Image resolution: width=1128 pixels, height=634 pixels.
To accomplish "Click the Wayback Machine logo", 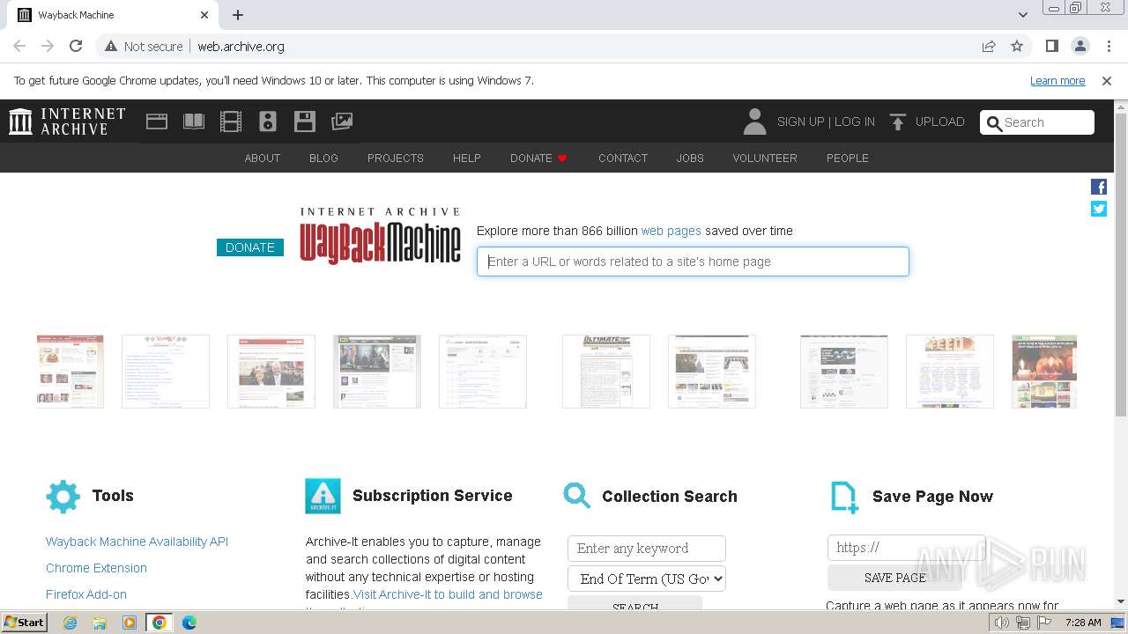I will pyautogui.click(x=380, y=236).
